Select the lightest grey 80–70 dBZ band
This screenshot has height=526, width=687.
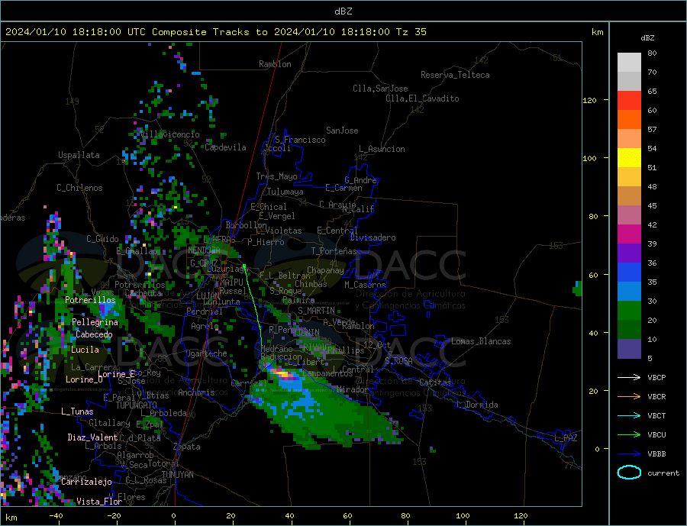(x=629, y=63)
